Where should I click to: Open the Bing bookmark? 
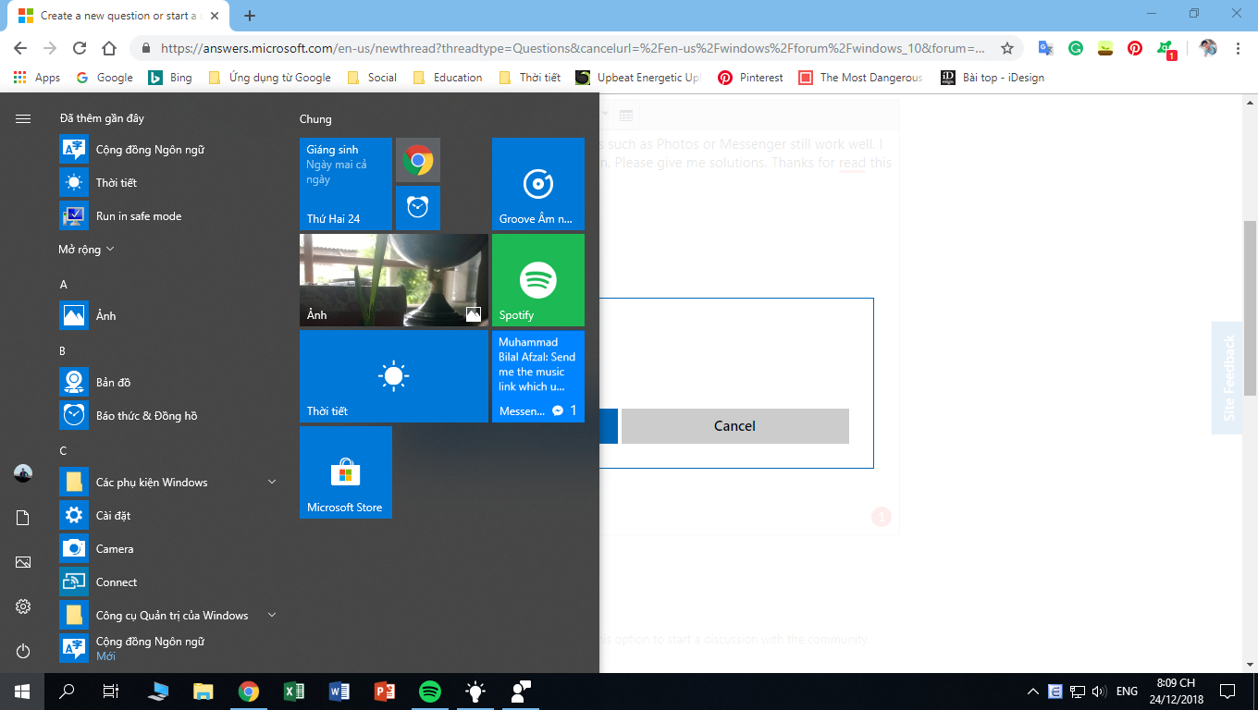click(171, 78)
